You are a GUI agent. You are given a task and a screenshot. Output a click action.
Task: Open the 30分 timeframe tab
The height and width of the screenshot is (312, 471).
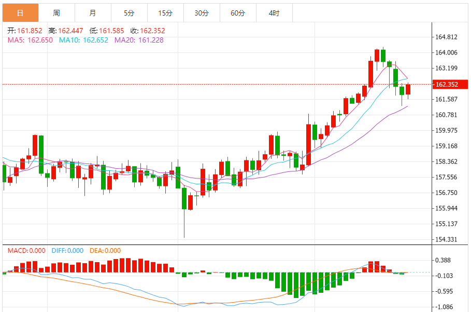(x=202, y=13)
